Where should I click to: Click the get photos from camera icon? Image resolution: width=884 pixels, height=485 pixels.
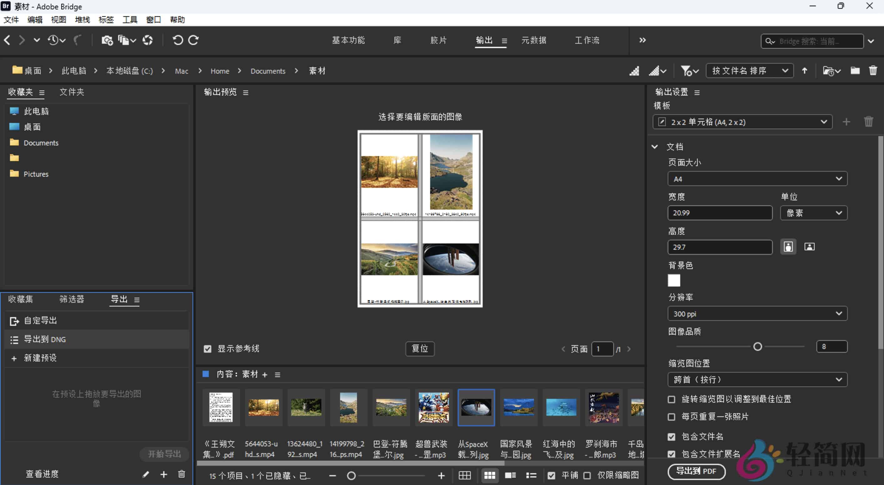108,40
